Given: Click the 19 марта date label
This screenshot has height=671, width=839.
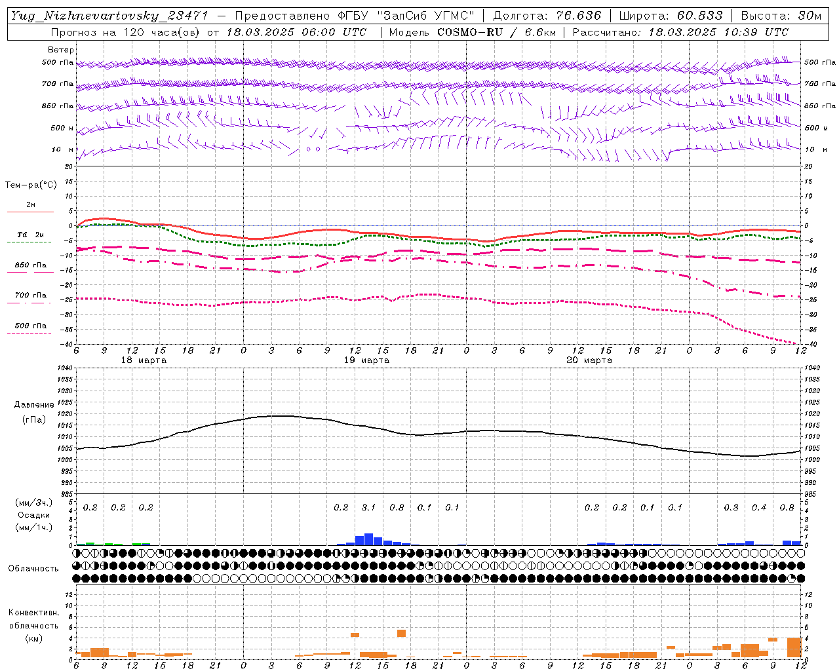Looking at the screenshot, I should click(x=366, y=360).
